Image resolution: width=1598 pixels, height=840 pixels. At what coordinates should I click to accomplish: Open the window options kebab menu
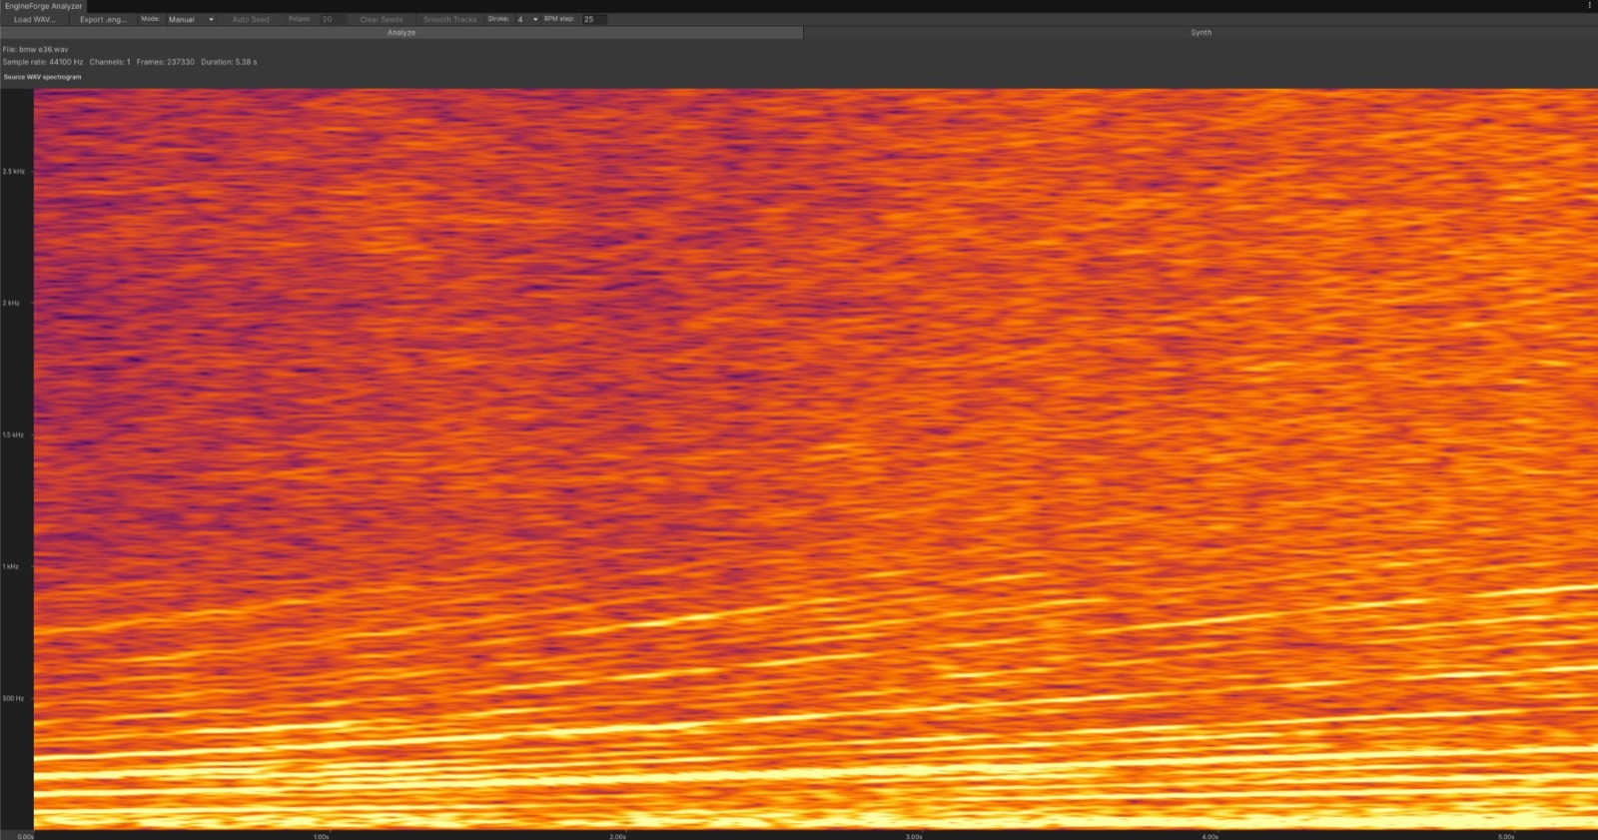(x=1589, y=5)
